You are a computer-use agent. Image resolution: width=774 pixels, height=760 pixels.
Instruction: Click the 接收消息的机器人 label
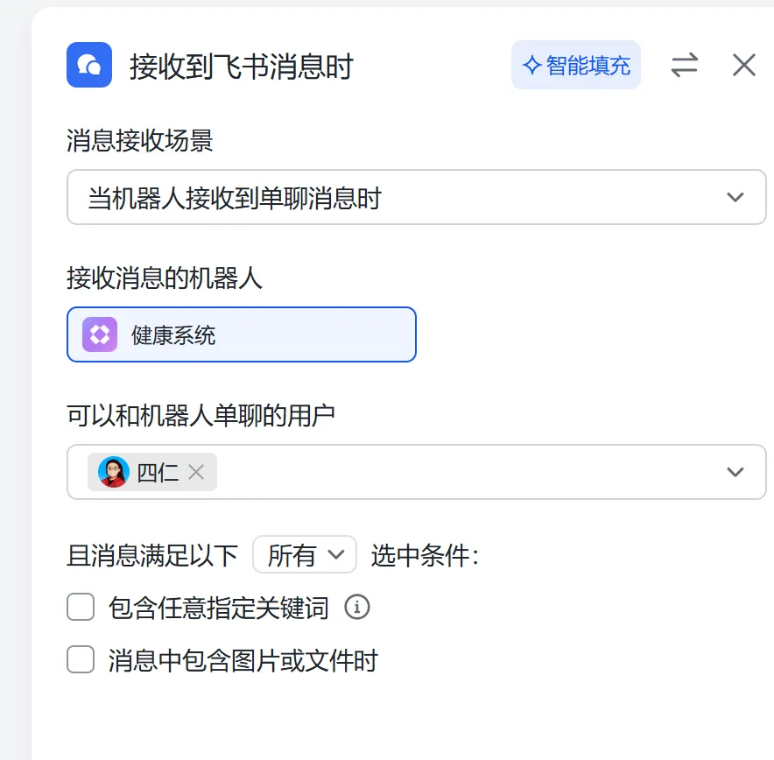click(165, 278)
